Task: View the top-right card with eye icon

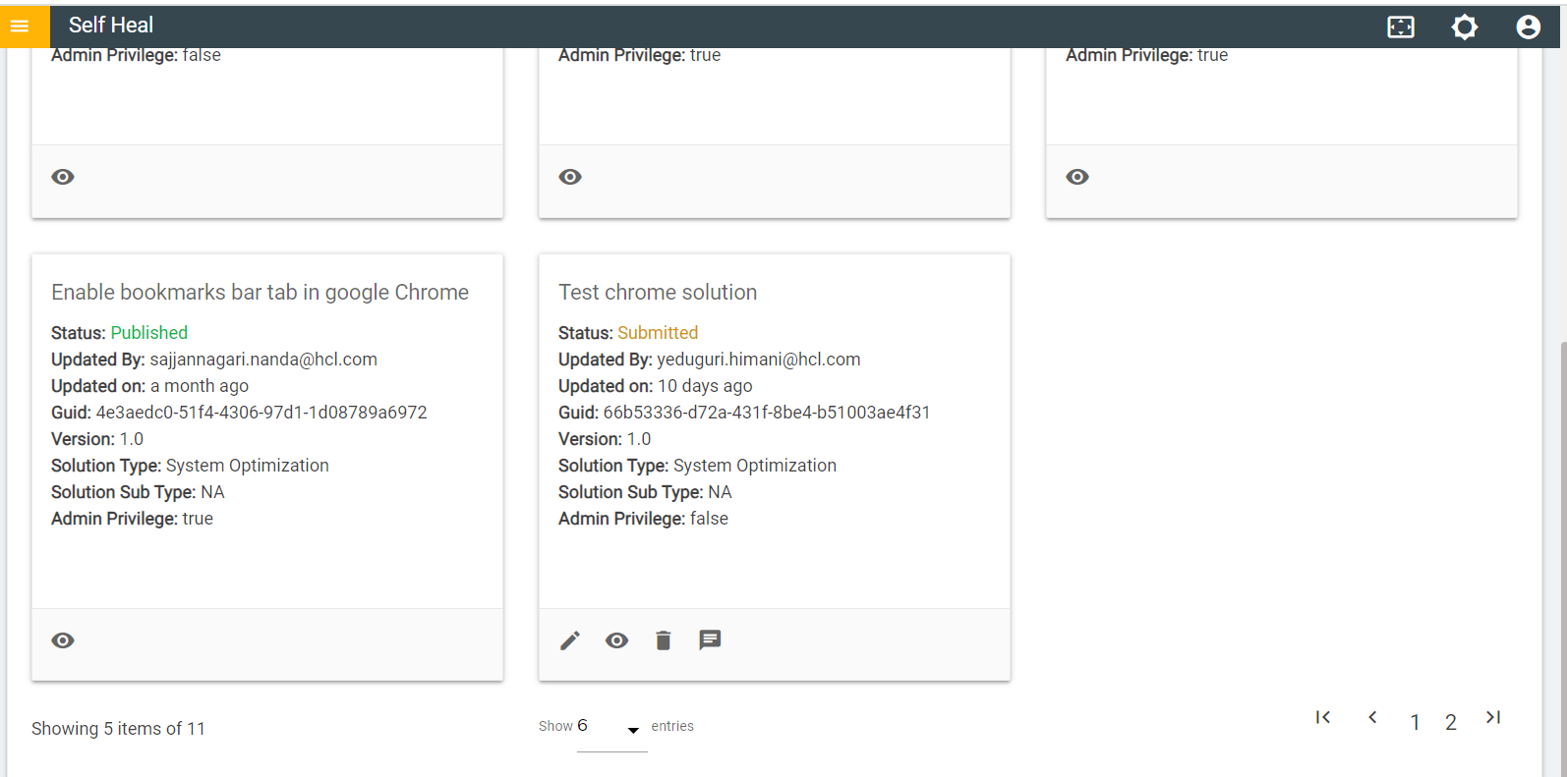Action: [x=1077, y=177]
